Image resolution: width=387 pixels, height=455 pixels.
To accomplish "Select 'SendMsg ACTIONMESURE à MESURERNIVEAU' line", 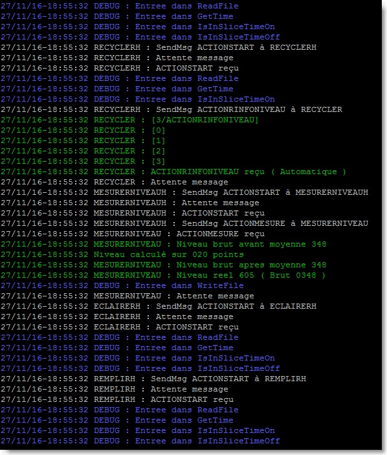I will 184,224.
